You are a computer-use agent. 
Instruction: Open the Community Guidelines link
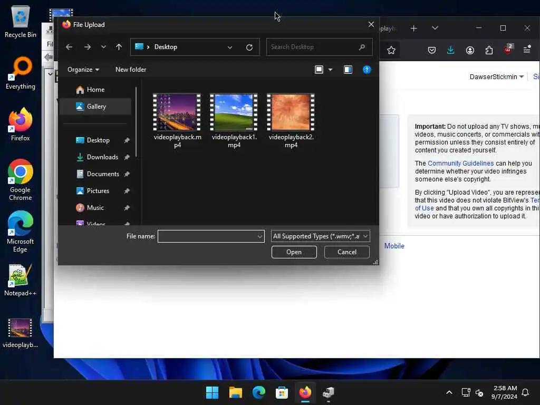point(460,163)
